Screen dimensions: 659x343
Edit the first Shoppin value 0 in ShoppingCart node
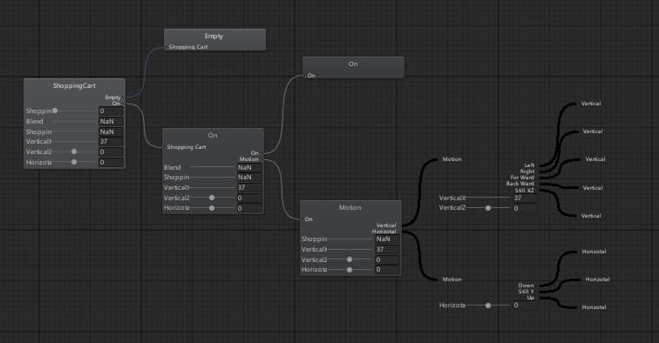[111, 111]
